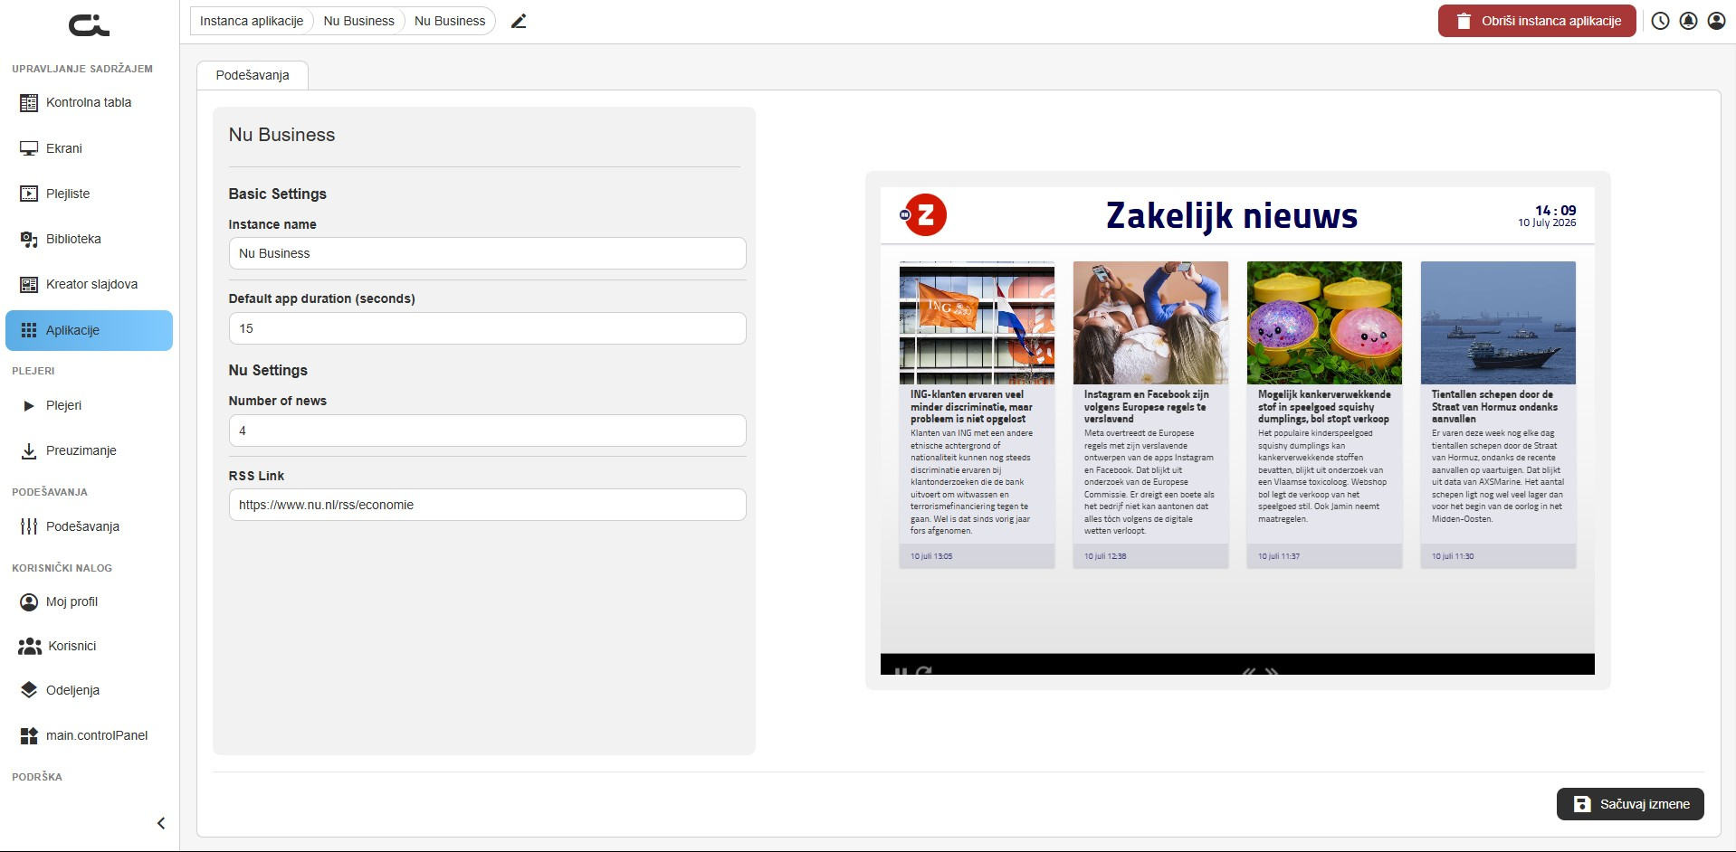Click the RSS Link input field
1736x852 pixels.
tap(487, 505)
